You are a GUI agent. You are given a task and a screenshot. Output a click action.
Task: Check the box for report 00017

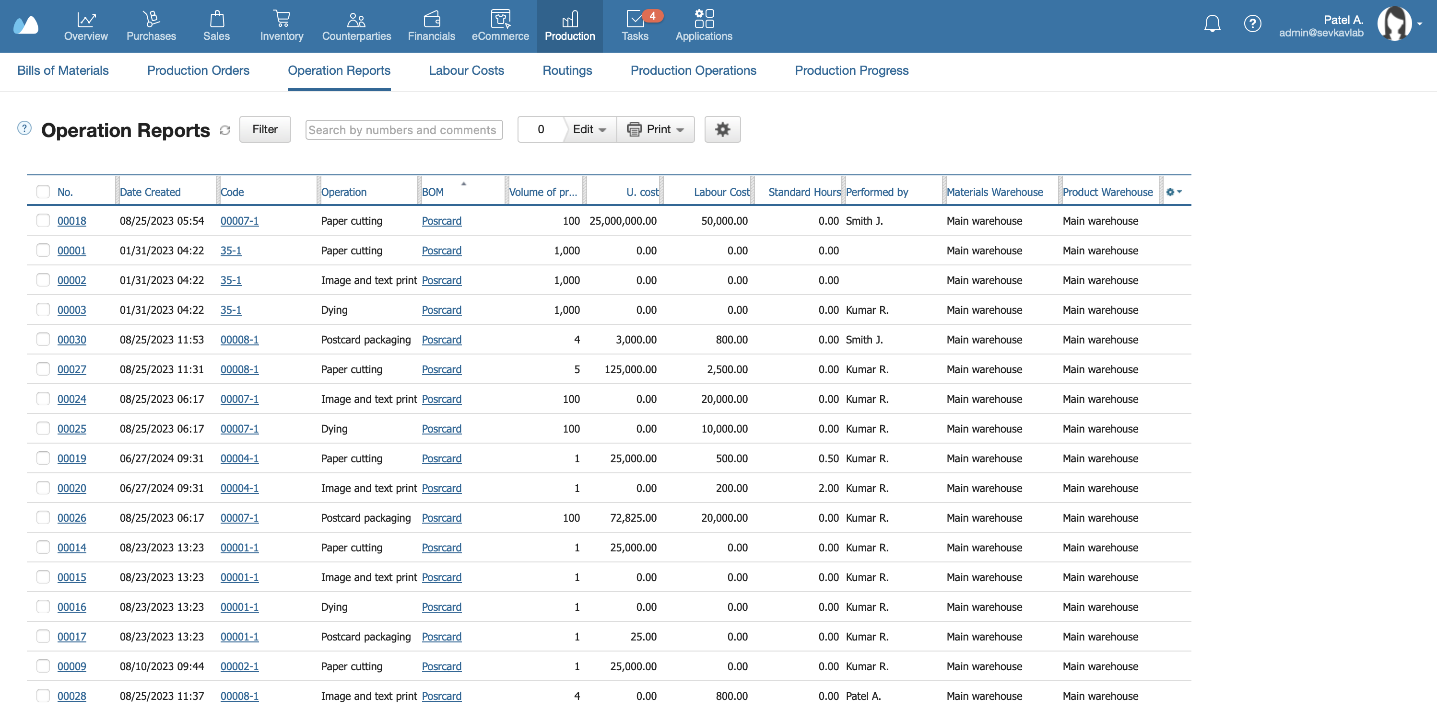click(x=43, y=636)
